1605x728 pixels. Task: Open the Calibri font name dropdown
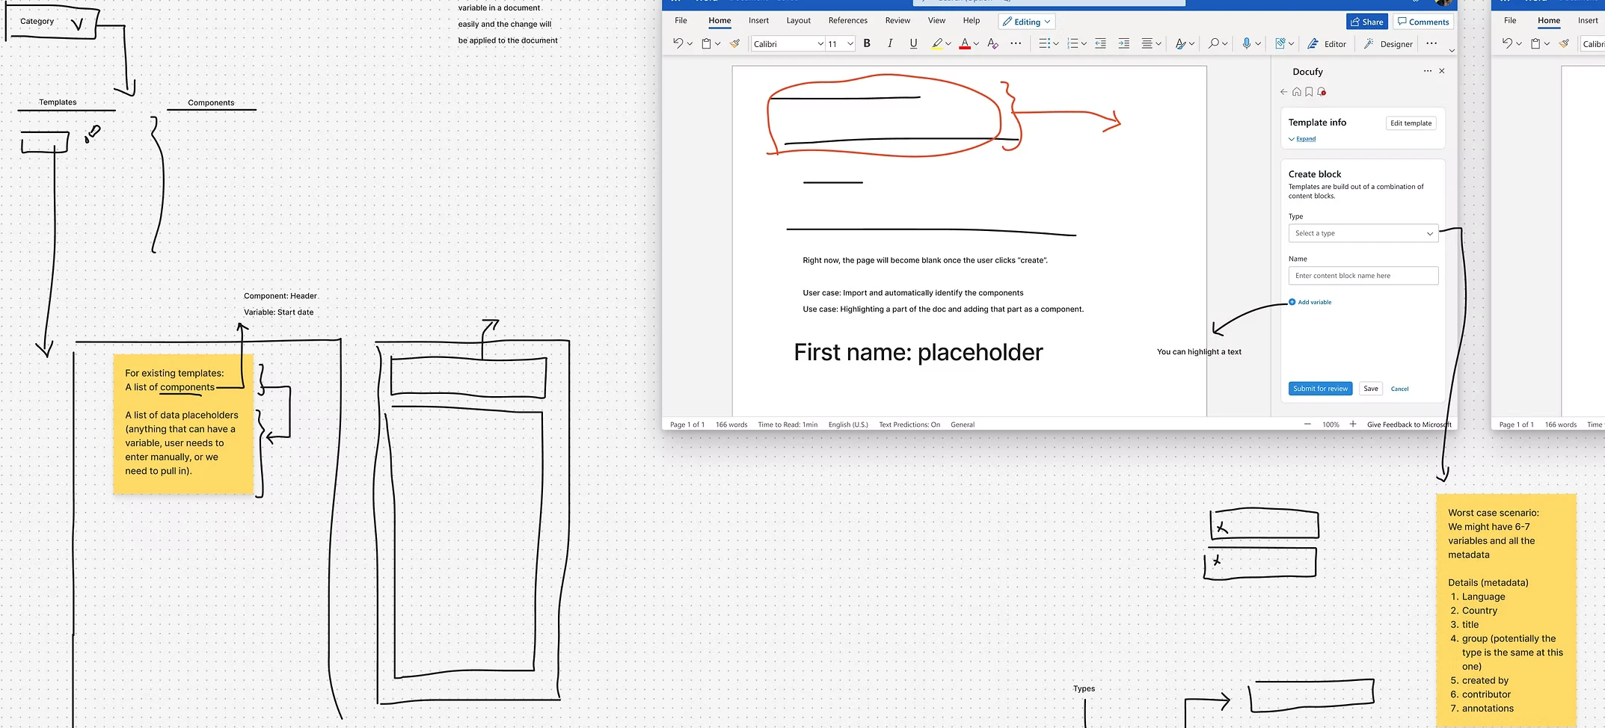click(820, 44)
